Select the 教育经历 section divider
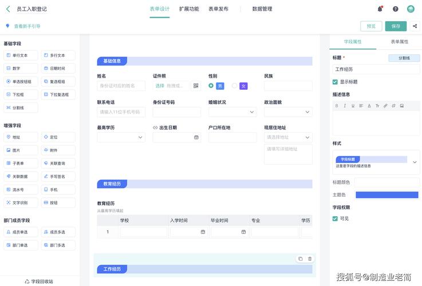 point(204,184)
